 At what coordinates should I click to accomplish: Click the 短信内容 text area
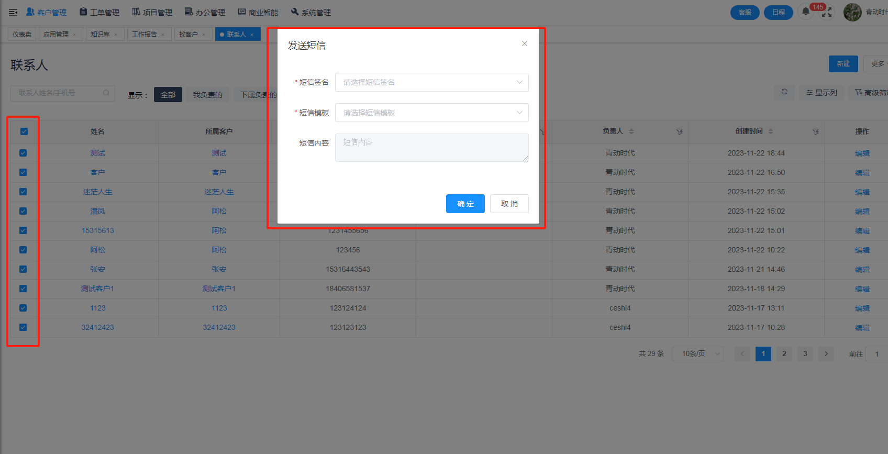(431, 148)
